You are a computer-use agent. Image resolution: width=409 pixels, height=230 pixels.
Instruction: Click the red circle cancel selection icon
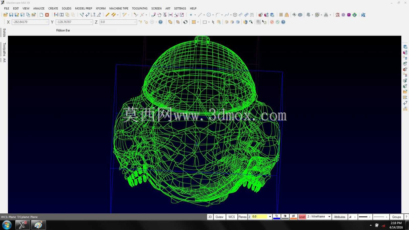(x=272, y=22)
